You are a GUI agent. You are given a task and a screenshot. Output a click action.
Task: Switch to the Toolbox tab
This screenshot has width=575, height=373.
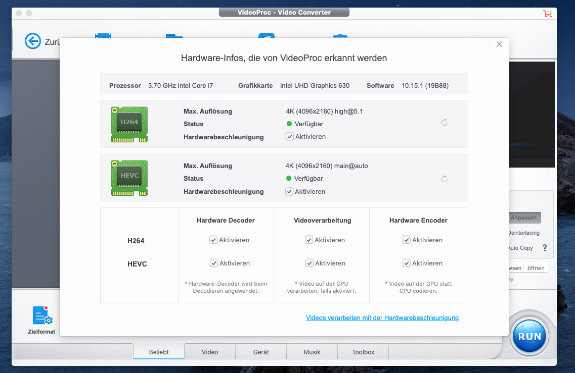363,352
